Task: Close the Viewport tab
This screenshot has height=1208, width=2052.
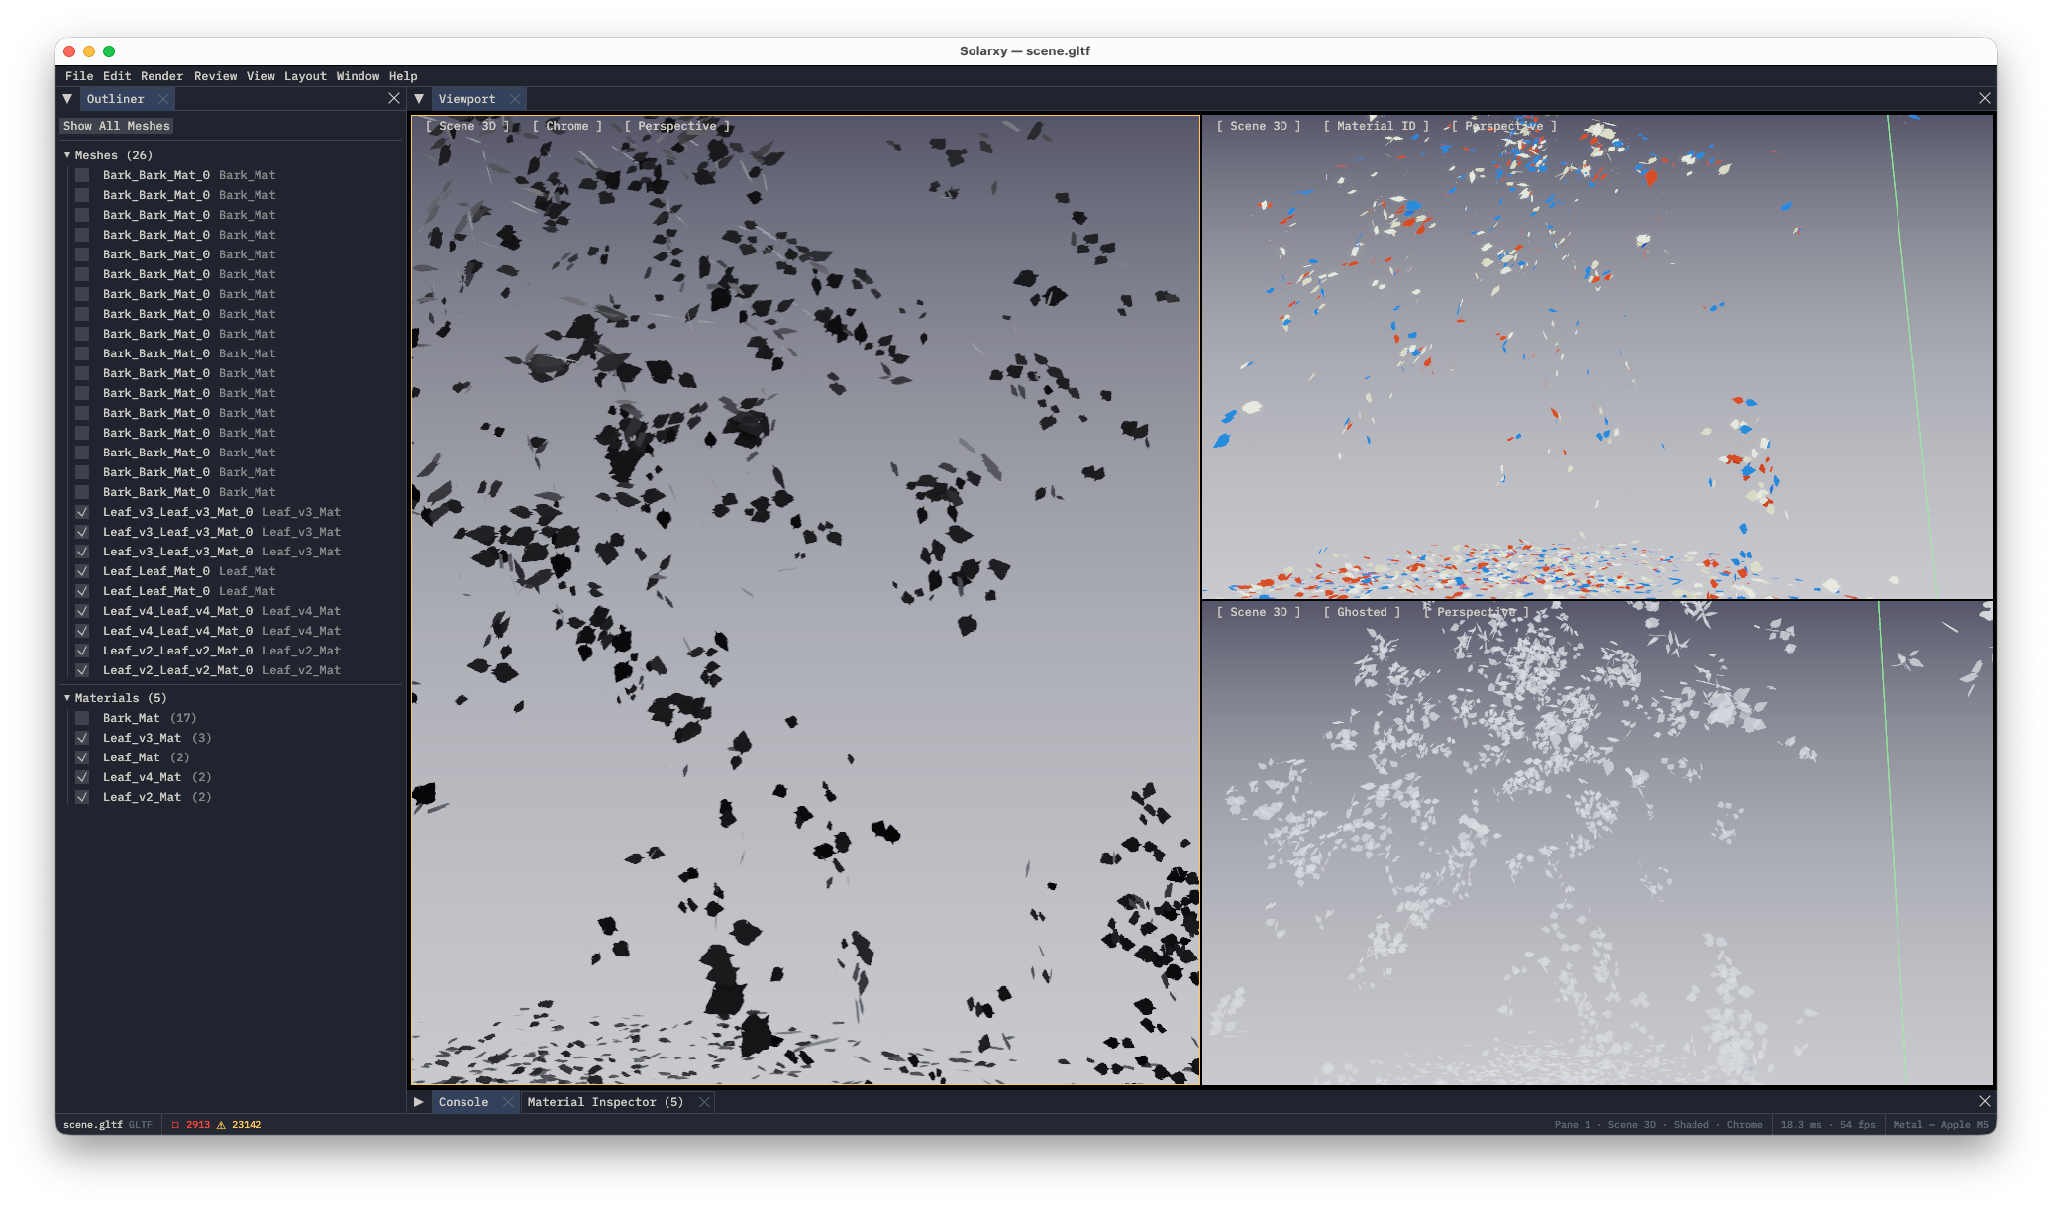Action: click(515, 99)
